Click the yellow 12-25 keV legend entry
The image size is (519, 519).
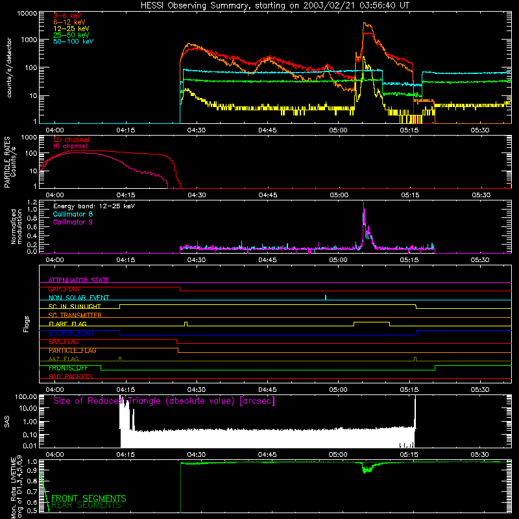pyautogui.click(x=71, y=29)
